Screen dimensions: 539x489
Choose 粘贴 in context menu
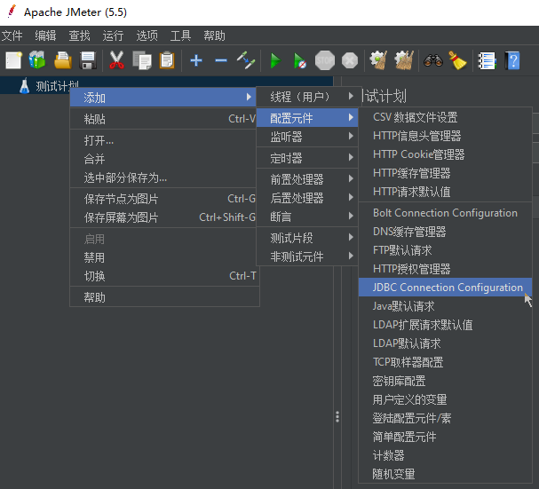[164, 119]
